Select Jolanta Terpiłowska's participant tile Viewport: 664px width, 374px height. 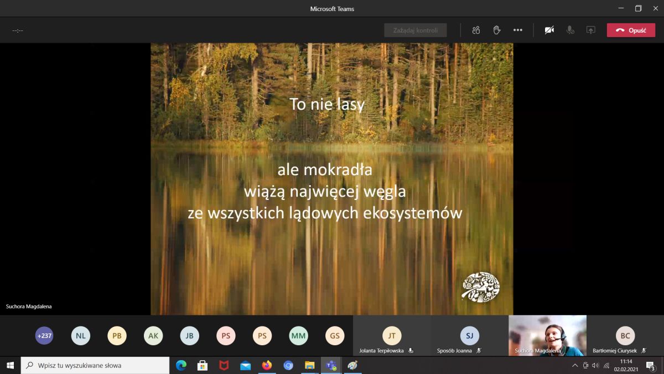coord(392,336)
